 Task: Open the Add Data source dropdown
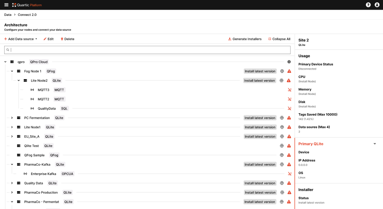(21, 39)
